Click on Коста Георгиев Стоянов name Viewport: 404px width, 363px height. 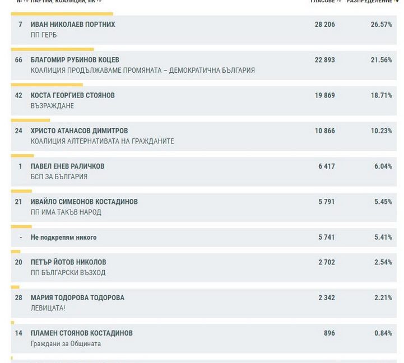point(72,95)
